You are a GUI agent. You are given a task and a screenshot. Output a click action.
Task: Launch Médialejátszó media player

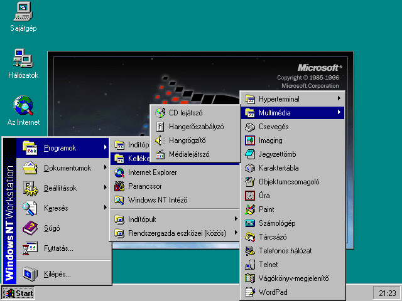coord(188,154)
